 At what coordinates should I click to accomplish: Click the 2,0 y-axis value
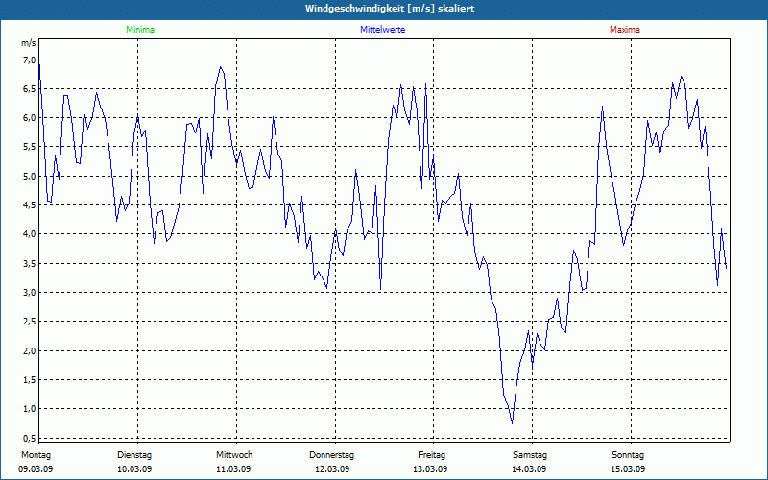30,350
